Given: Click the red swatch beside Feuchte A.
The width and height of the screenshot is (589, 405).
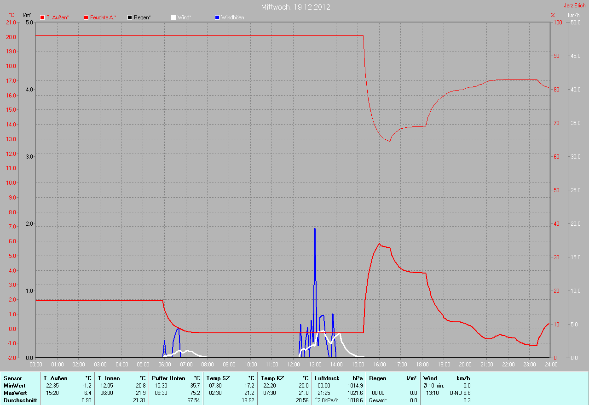Looking at the screenshot, I should [x=86, y=17].
